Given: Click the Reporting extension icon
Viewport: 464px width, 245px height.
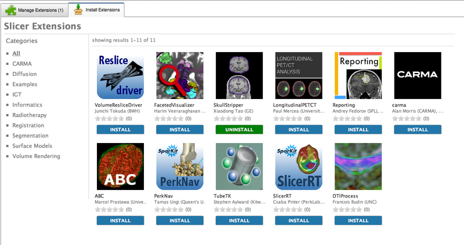Looking at the screenshot, I should tap(358, 76).
